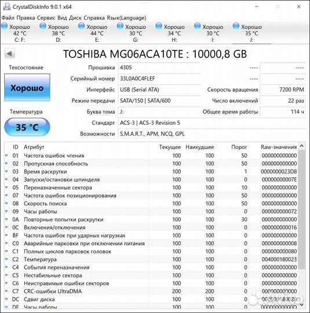Open the Вид menu
This screenshot has width=310, height=313.
[62, 18]
